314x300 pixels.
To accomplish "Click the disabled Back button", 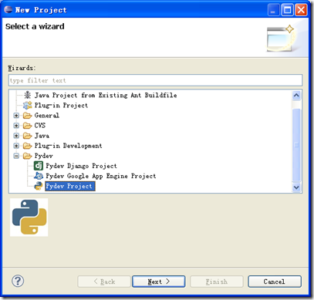I will (104, 281).
